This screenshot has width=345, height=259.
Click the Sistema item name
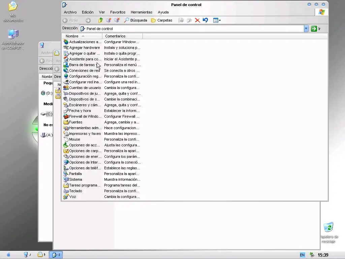75,179
